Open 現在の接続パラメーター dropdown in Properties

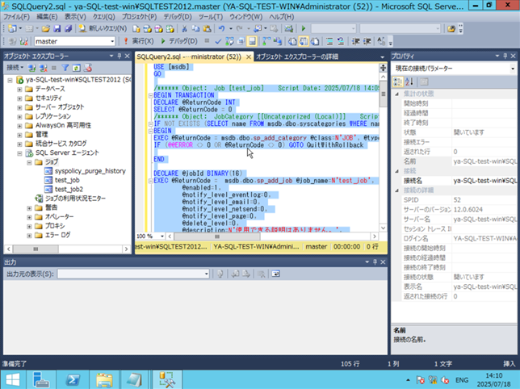point(513,69)
